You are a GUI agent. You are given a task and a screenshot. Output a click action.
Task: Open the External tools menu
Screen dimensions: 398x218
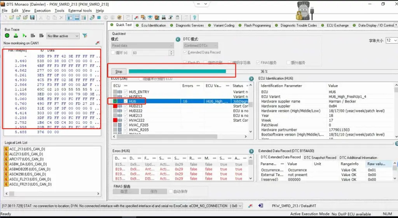80,10
